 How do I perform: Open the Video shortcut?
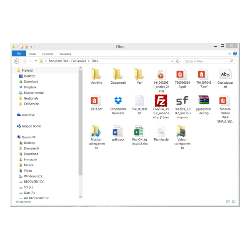[x=182, y=137]
